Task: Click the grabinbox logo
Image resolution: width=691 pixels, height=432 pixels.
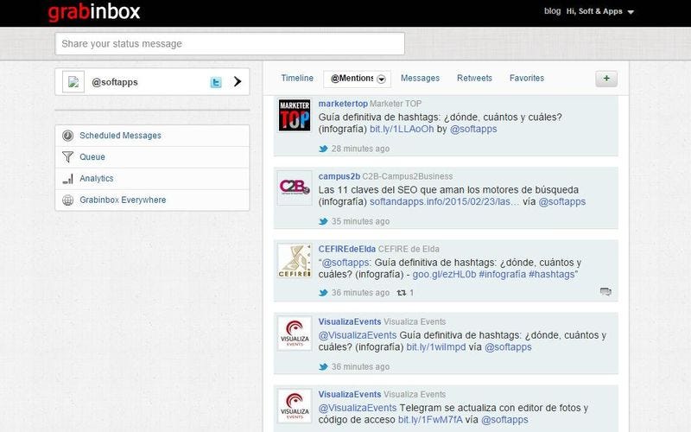Action: point(94,12)
